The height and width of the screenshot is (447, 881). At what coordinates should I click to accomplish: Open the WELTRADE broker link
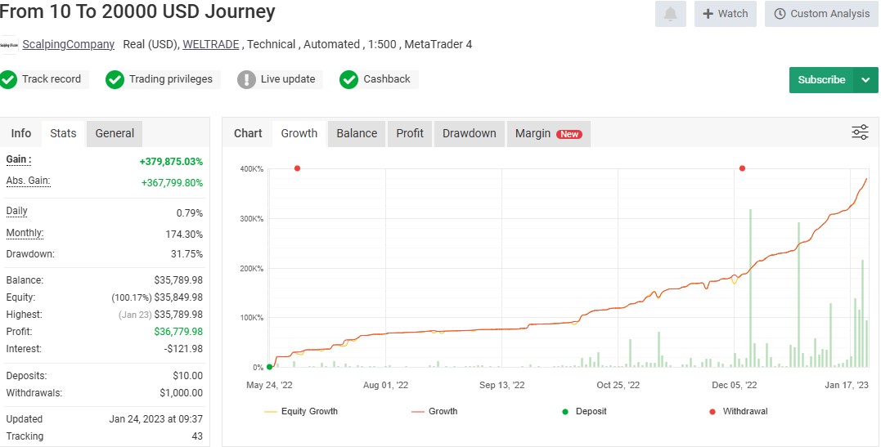click(x=211, y=44)
